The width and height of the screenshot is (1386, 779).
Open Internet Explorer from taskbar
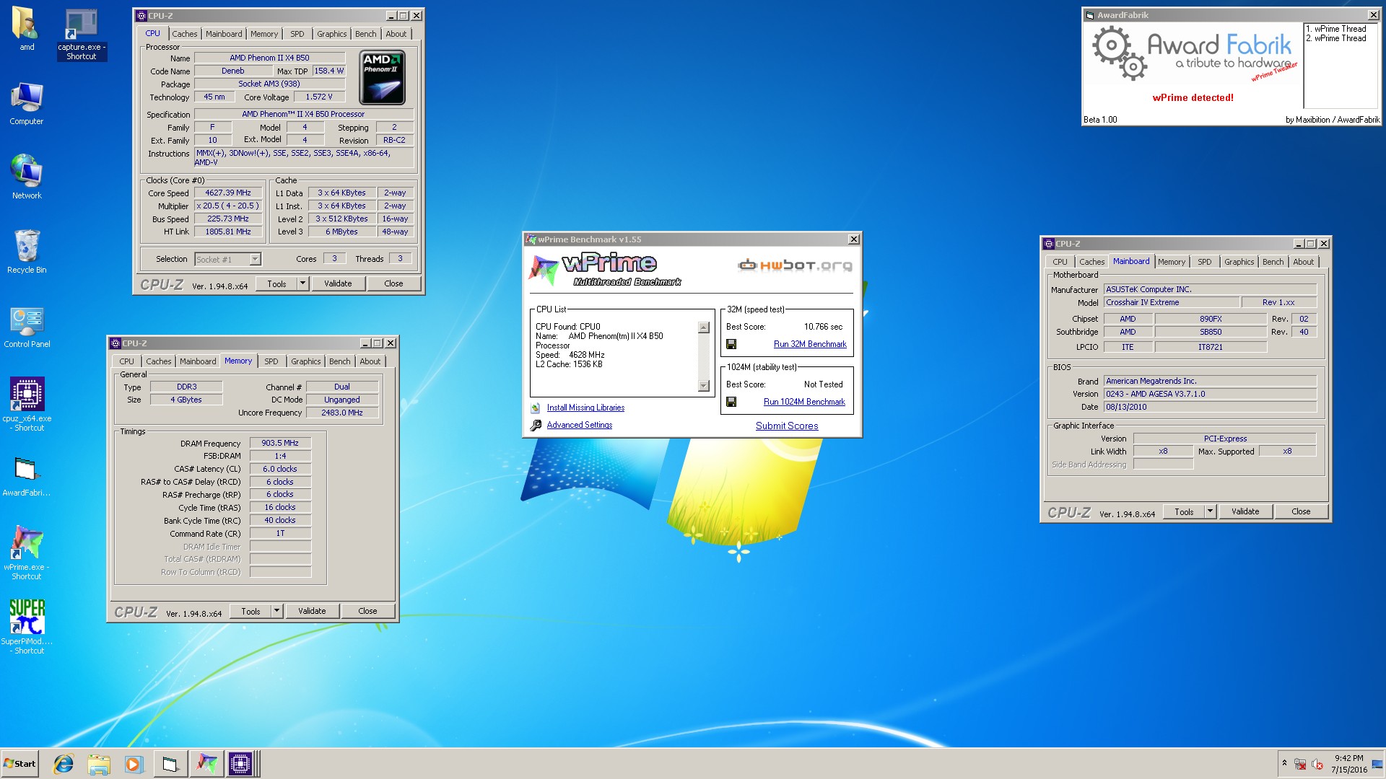[64, 764]
